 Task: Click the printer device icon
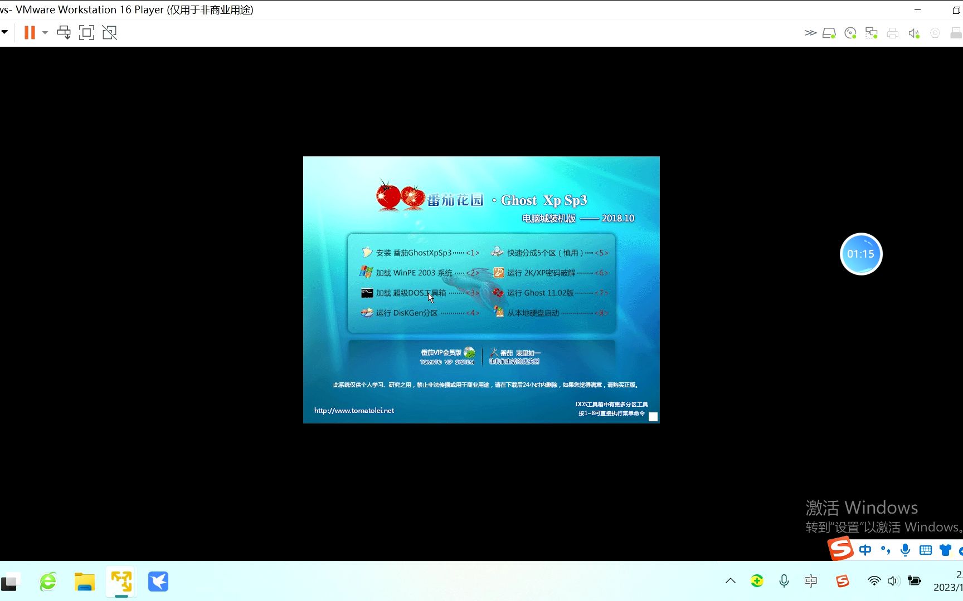point(893,33)
